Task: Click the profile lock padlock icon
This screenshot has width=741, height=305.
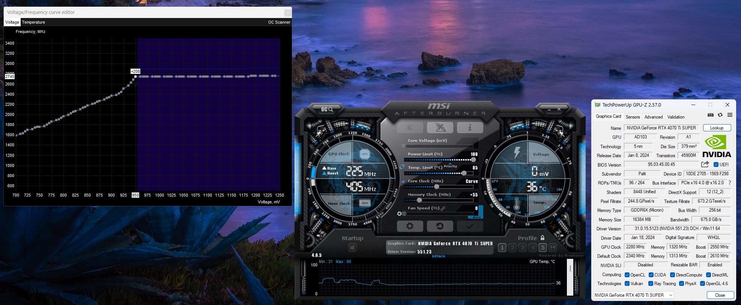Action: point(543,238)
